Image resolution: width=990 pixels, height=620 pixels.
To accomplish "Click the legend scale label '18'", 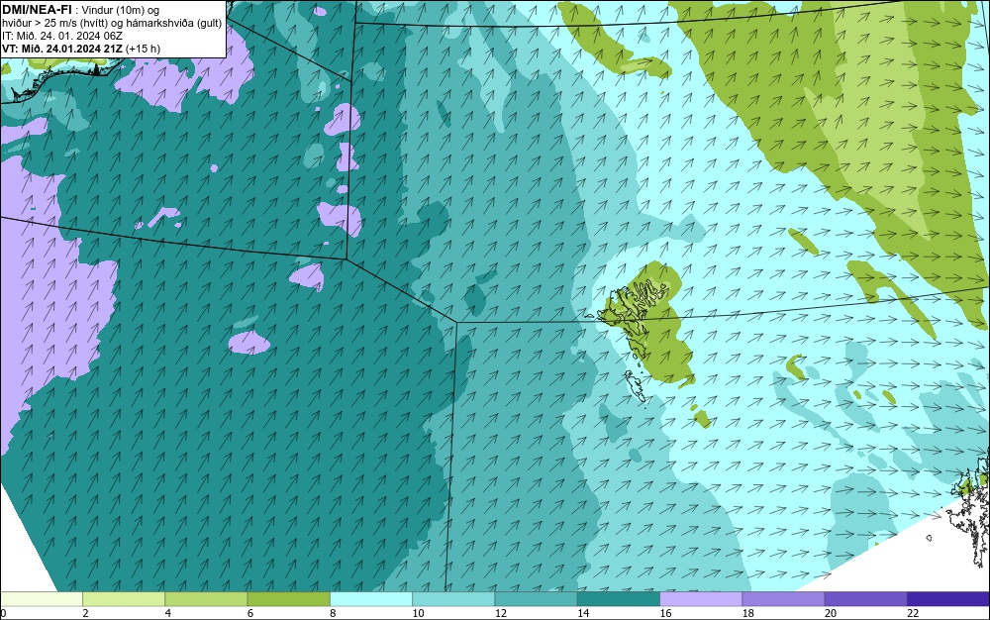I will click(x=748, y=613).
